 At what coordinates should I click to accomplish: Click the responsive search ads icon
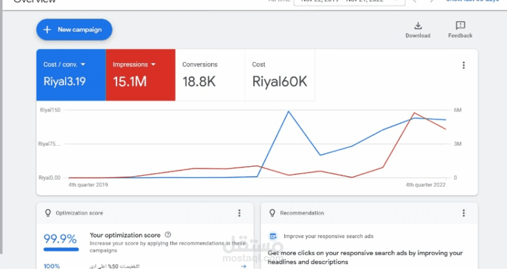(273, 236)
